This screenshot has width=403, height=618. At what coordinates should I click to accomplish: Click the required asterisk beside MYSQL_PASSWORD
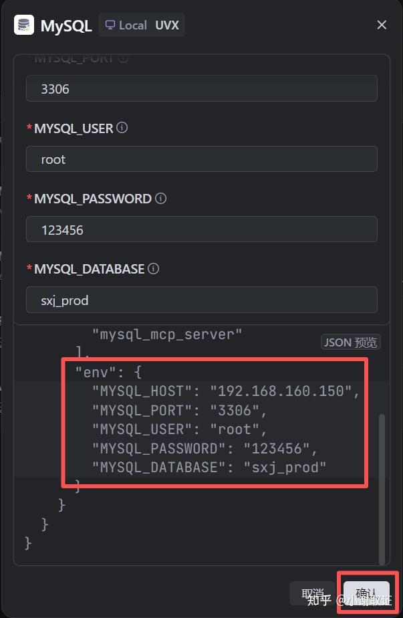tap(29, 198)
